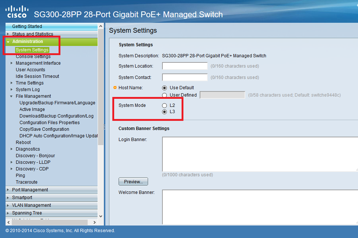This screenshot has height=238, width=358.
Task: Choose User Defined host name option
Action: click(x=164, y=95)
